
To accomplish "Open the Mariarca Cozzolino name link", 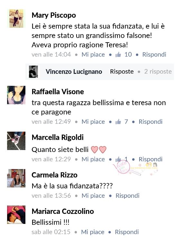I will (x=63, y=211).
